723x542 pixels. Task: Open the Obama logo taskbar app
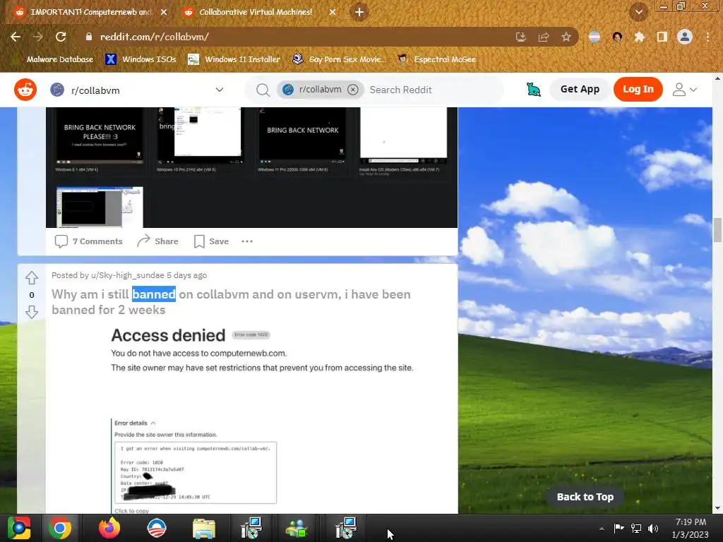pos(156,528)
